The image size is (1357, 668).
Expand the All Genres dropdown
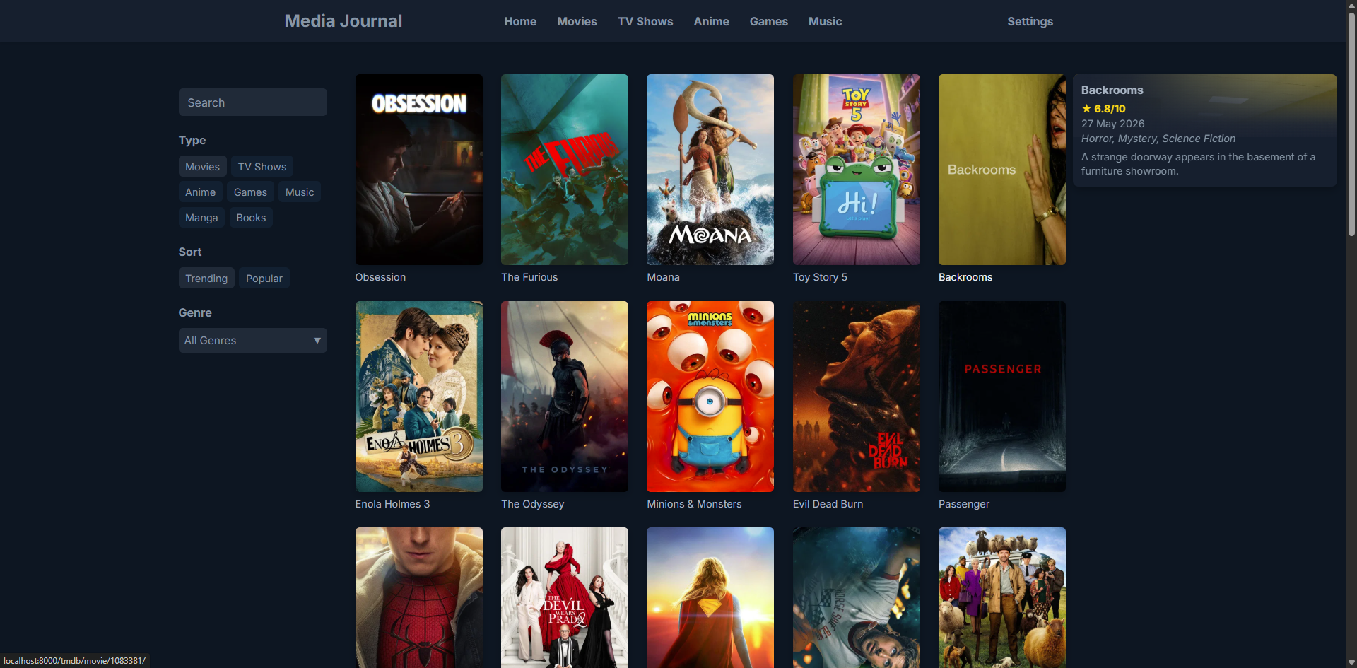click(x=252, y=341)
